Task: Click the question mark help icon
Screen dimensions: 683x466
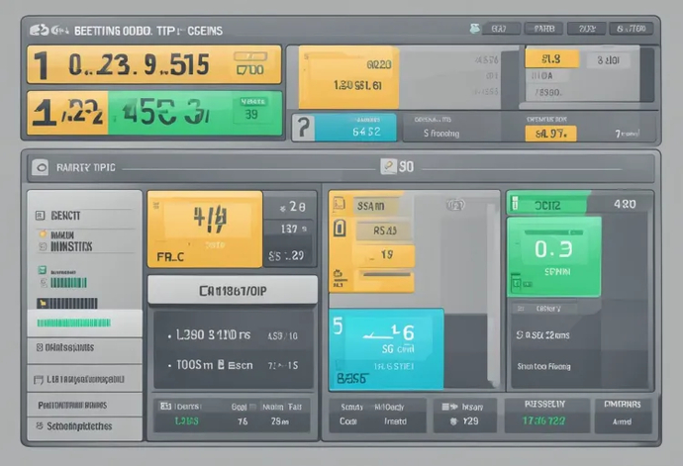Action: point(303,128)
